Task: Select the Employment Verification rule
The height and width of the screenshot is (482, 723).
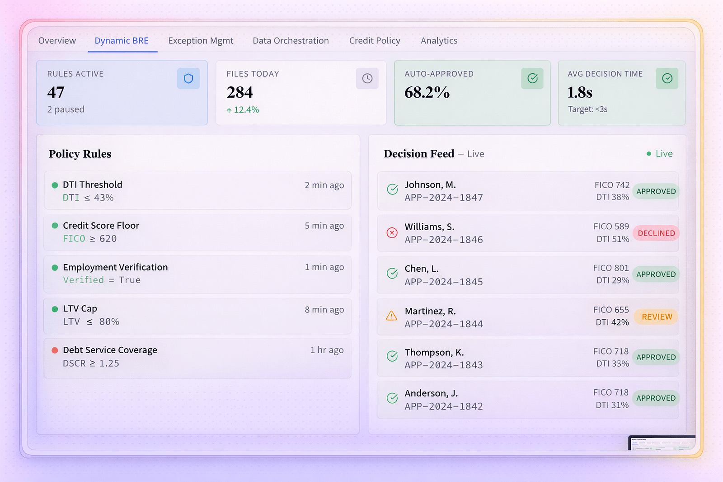Action: 197,274
